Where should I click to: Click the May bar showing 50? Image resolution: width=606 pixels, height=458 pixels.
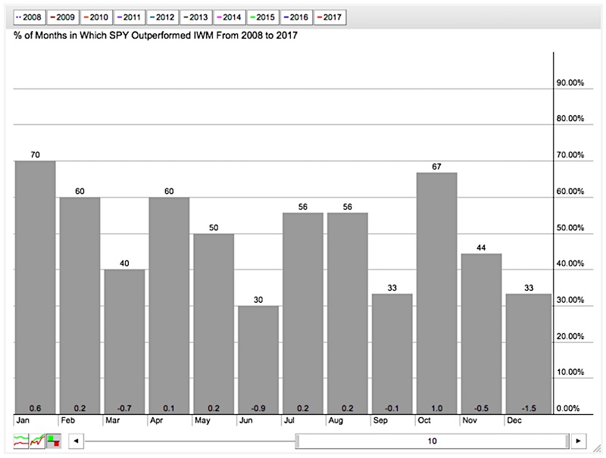point(214,323)
